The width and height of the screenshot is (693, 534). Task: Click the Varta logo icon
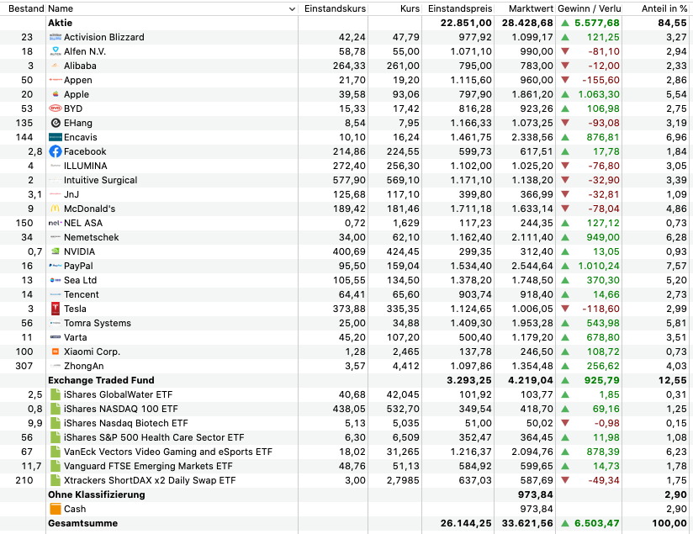click(x=56, y=337)
